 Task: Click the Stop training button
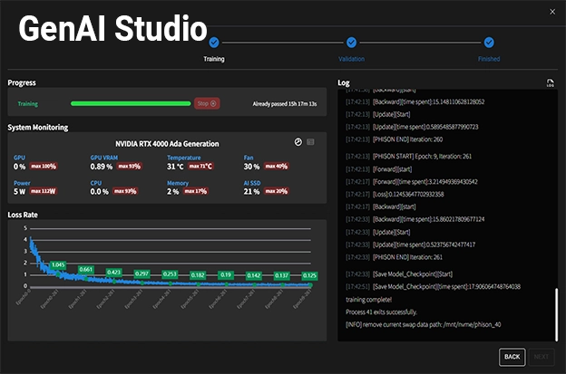208,103
